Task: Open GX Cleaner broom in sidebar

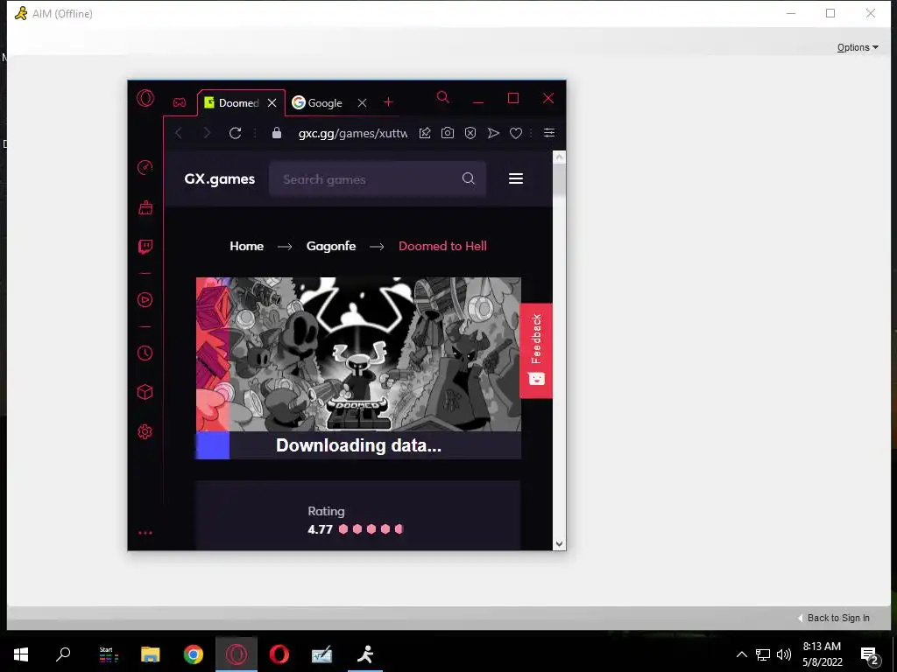Action: coord(145,207)
